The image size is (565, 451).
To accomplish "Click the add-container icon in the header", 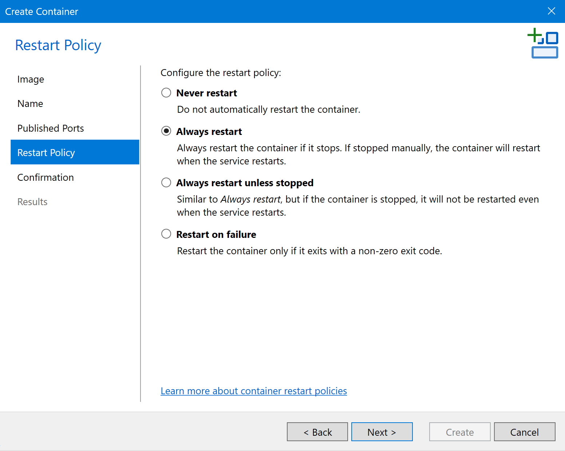I will point(543,43).
